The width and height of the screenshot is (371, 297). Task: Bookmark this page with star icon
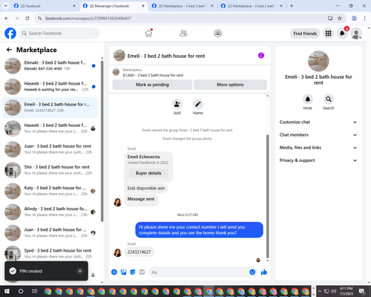click(340, 19)
